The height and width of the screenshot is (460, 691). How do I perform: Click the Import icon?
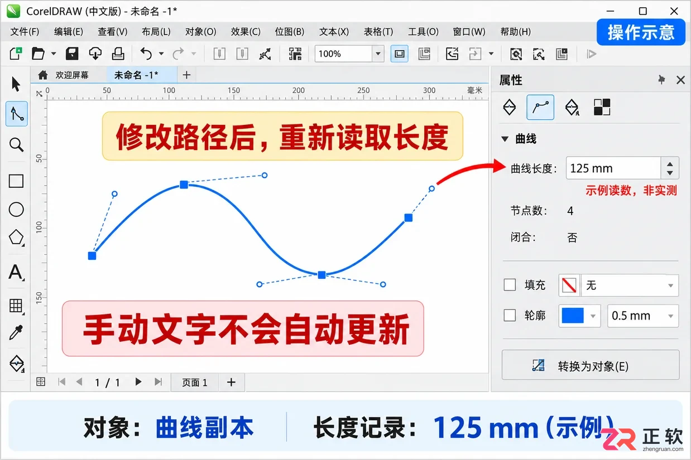pyautogui.click(x=452, y=54)
